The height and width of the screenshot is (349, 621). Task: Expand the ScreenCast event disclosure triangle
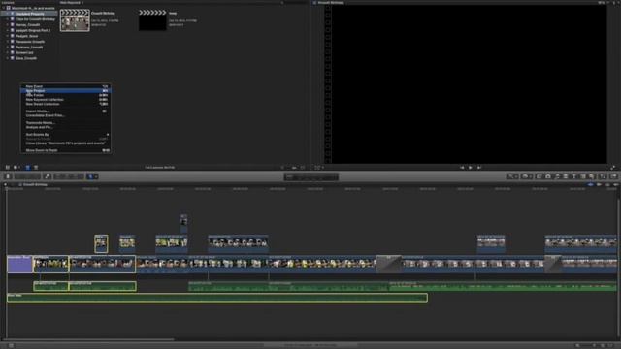coord(7,52)
